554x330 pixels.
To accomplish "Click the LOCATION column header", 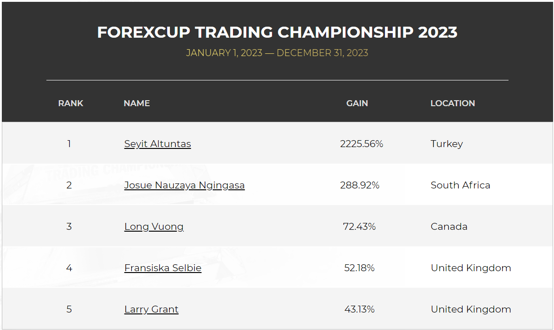I will 452,103.
